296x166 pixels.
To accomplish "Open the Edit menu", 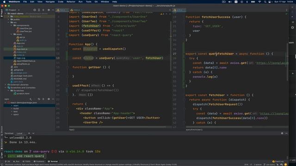I will click(x=32, y=2).
